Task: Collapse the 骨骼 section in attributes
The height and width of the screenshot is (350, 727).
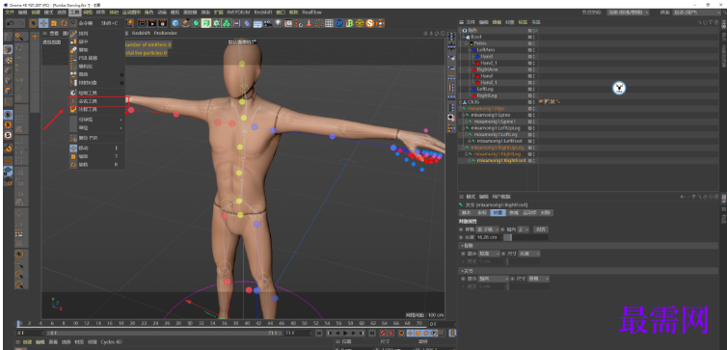Action: coord(462,245)
